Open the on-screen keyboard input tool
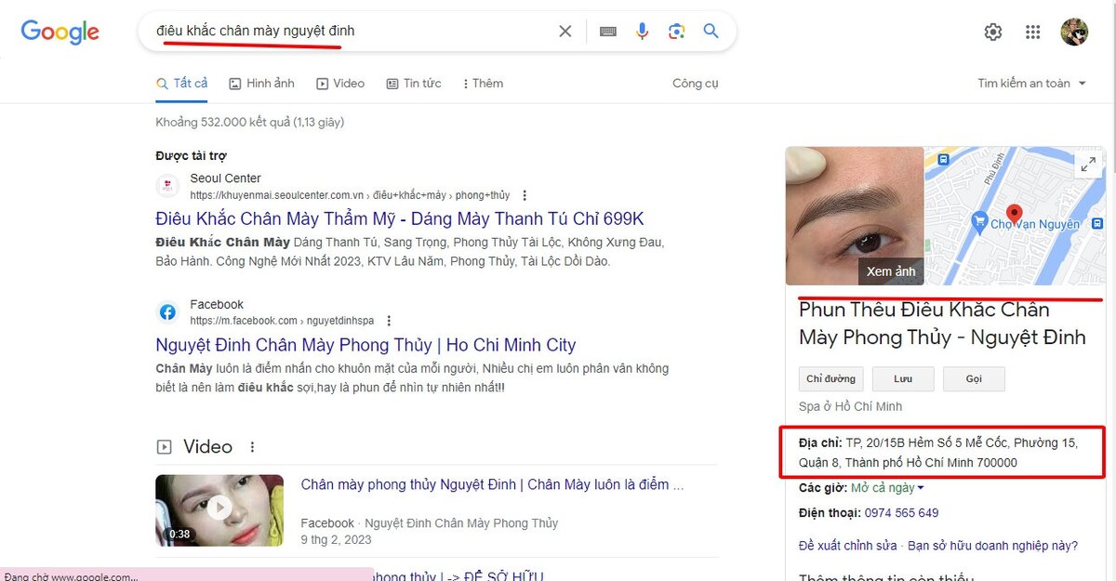Image resolution: width=1116 pixels, height=581 pixels. pos(608,32)
